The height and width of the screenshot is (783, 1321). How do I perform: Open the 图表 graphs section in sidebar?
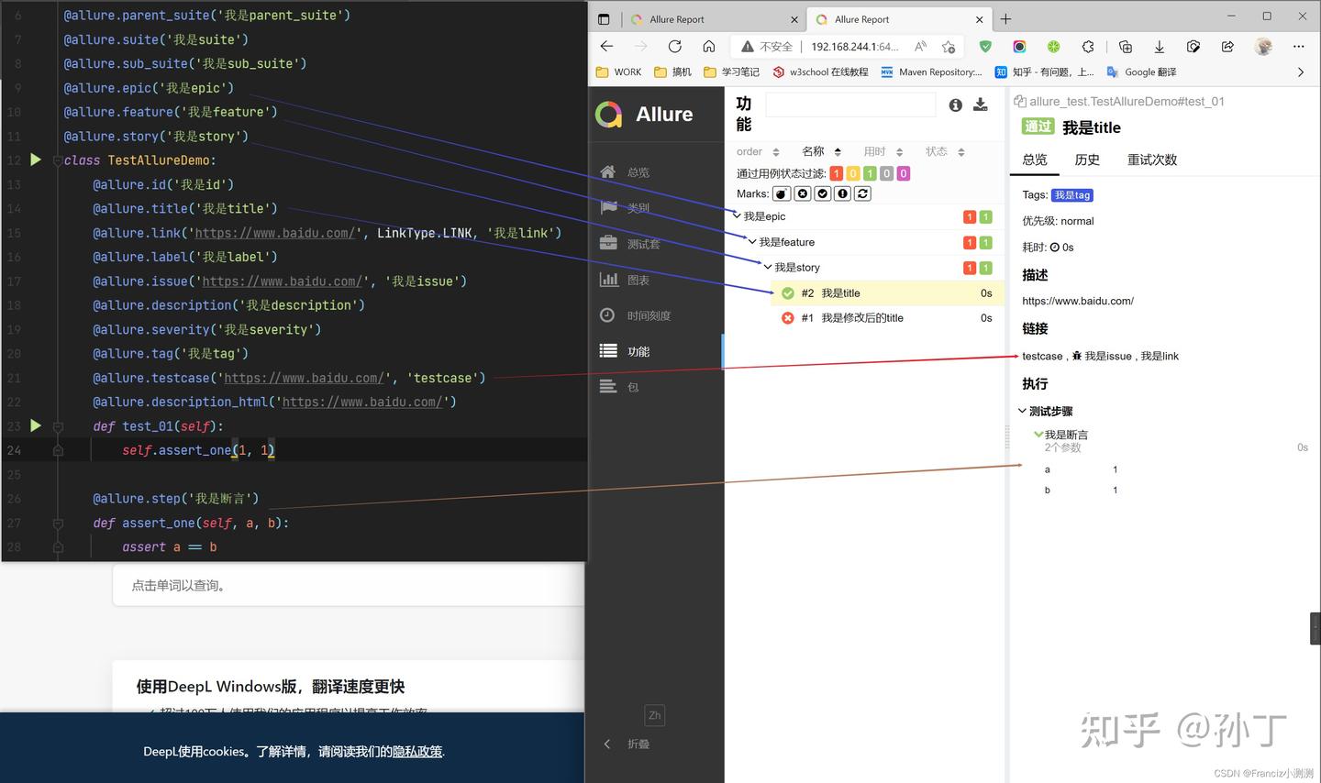click(x=638, y=281)
